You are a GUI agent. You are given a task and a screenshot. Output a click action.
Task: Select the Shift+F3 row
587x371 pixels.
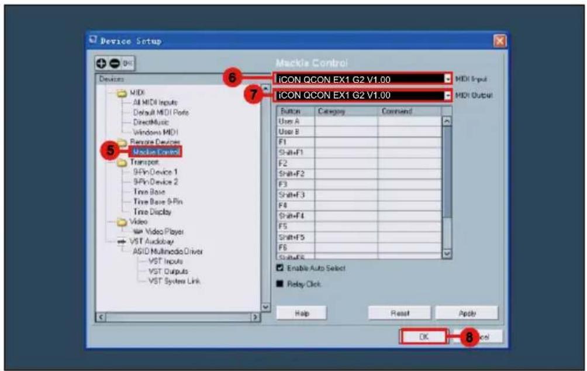tap(359, 195)
